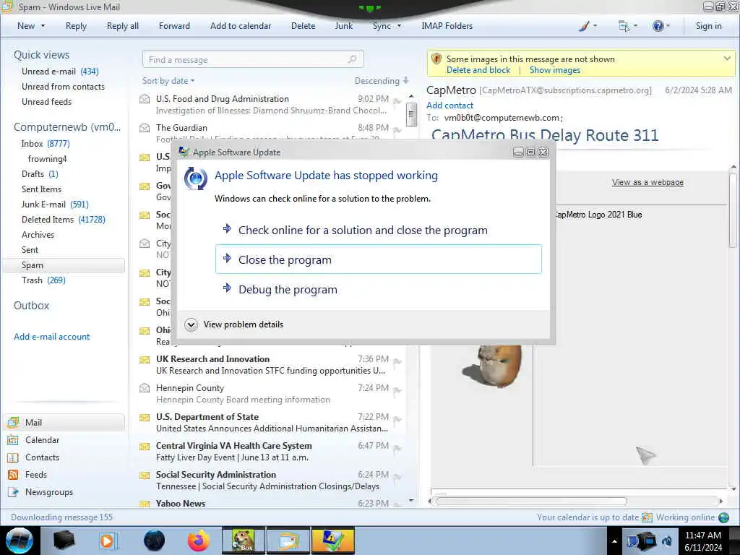Open the Sort by date dropdown
The width and height of the screenshot is (740, 555).
(168, 81)
